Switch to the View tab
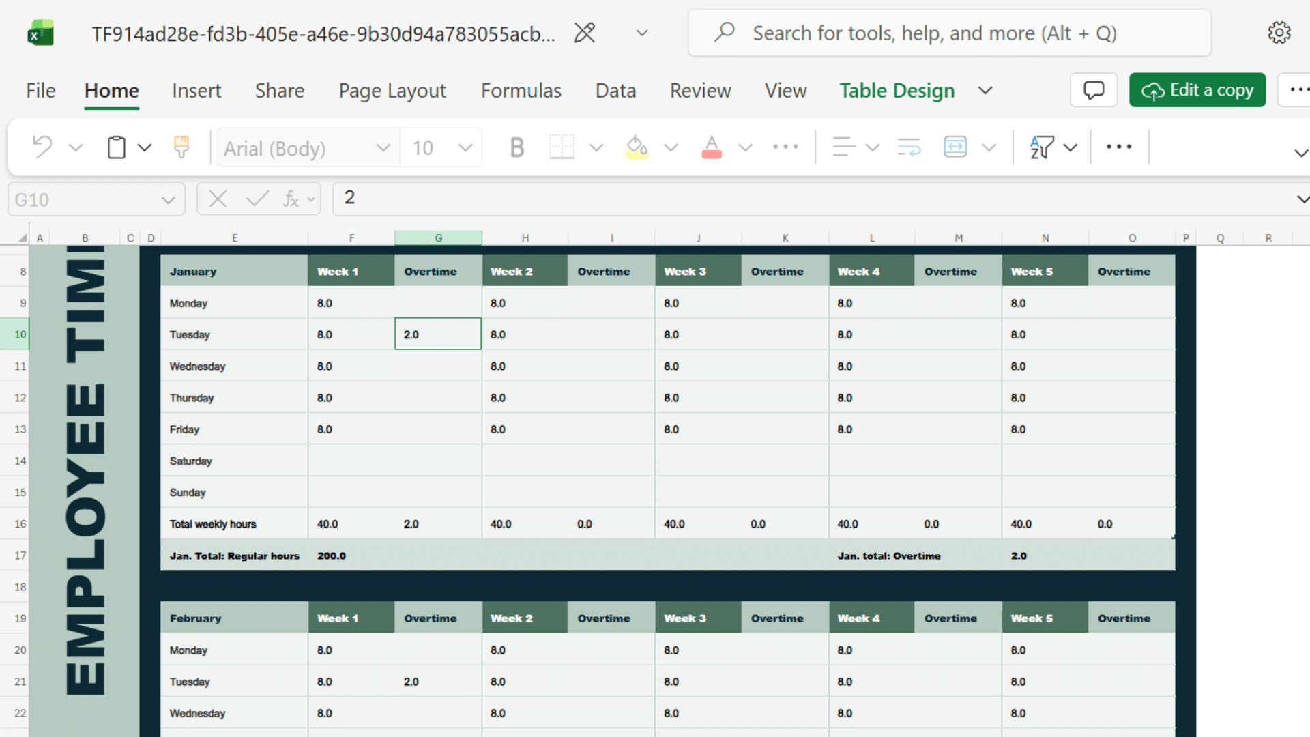This screenshot has height=737, width=1310. [785, 91]
